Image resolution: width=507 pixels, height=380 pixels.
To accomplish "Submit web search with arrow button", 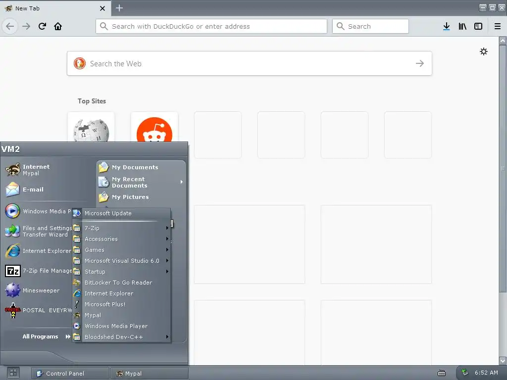I will click(420, 63).
